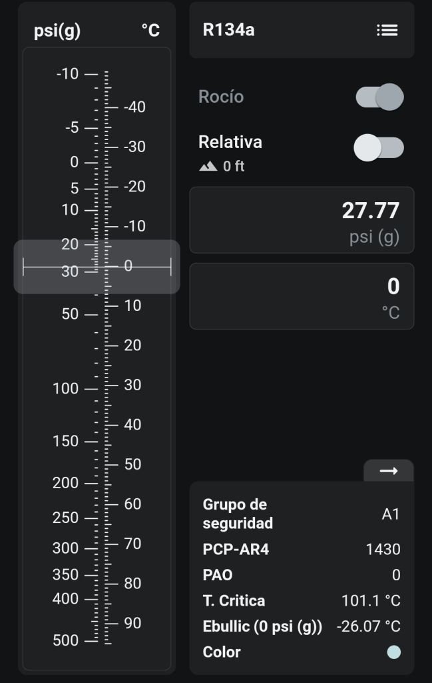Click the -40 °C mark on the scale
Viewport: 432px width, 683px height.
134,107
